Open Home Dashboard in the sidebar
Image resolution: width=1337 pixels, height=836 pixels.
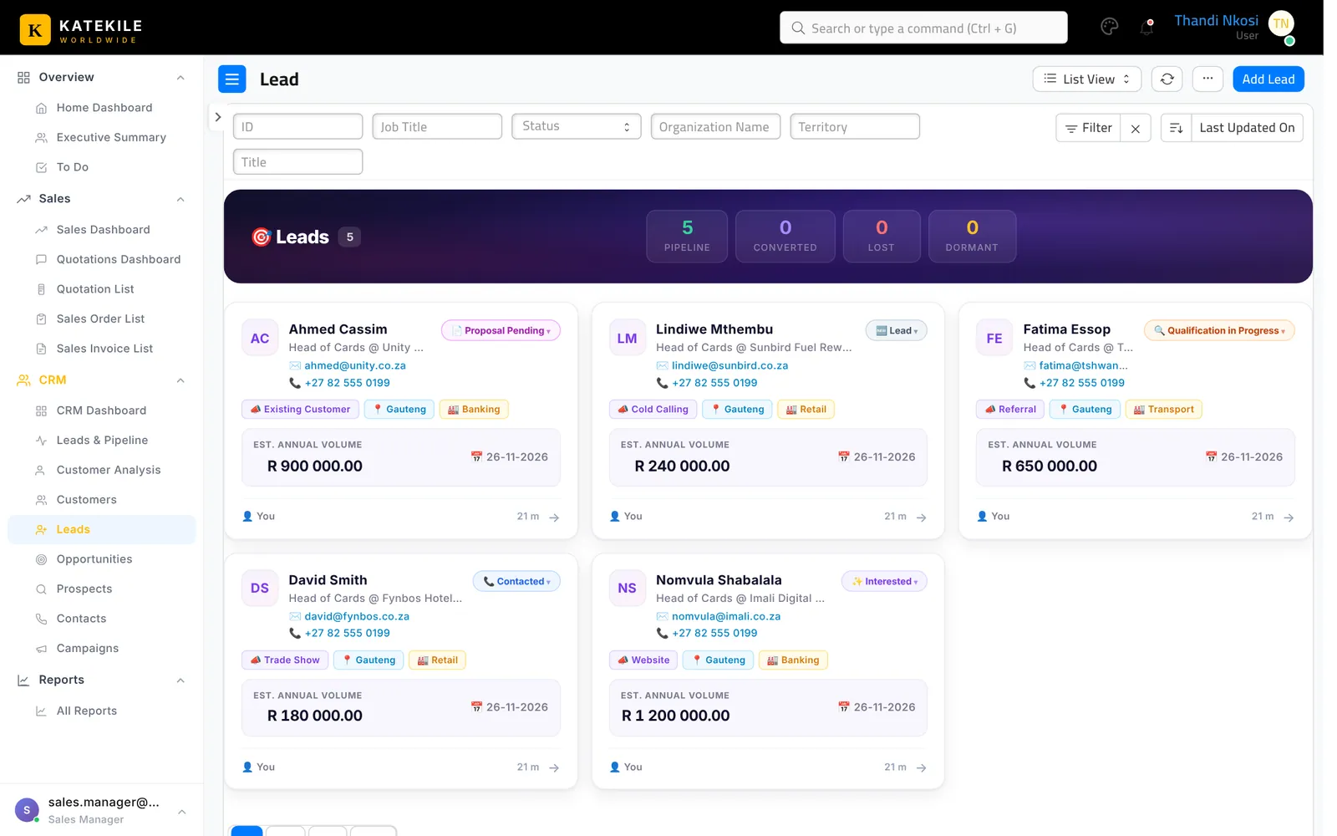point(104,108)
